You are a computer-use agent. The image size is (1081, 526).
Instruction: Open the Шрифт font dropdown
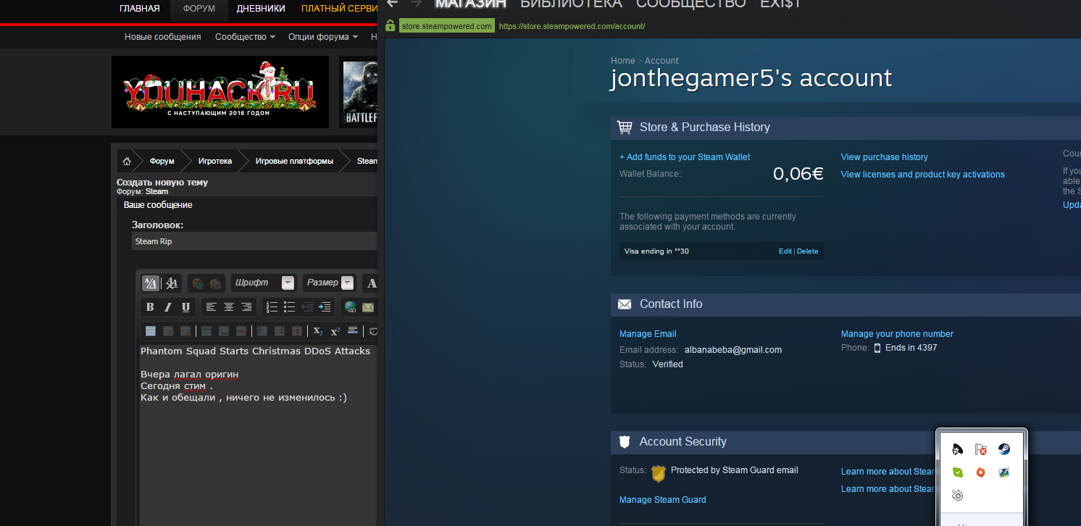(264, 283)
